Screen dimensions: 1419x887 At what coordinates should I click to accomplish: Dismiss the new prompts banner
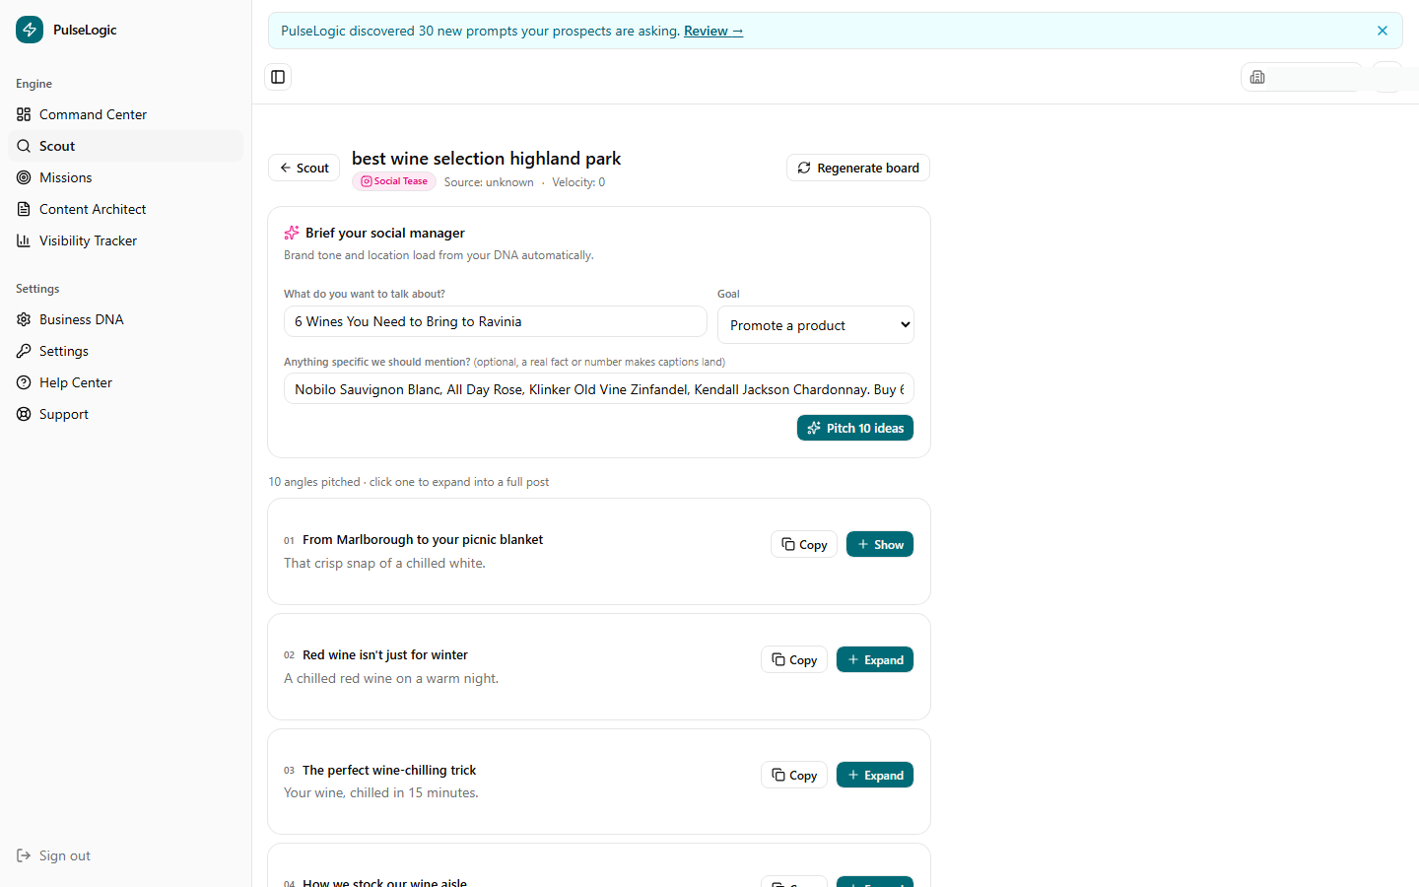pyautogui.click(x=1383, y=31)
